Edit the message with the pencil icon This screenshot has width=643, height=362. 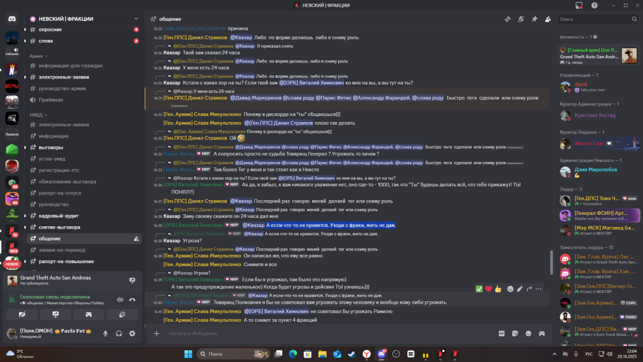pyautogui.click(x=520, y=289)
